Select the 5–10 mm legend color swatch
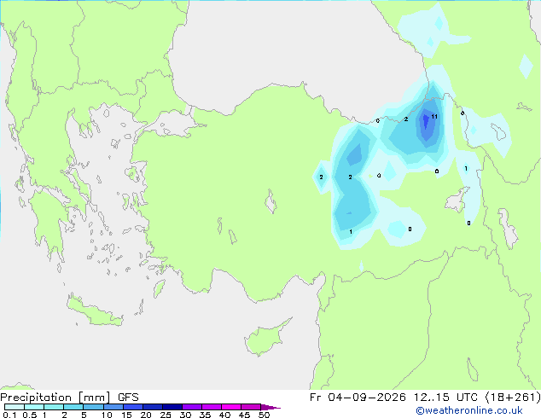This screenshot has height=418, width=541. (93, 407)
